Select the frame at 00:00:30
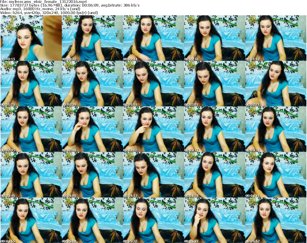The image size is (307, 243). coord(92,38)
